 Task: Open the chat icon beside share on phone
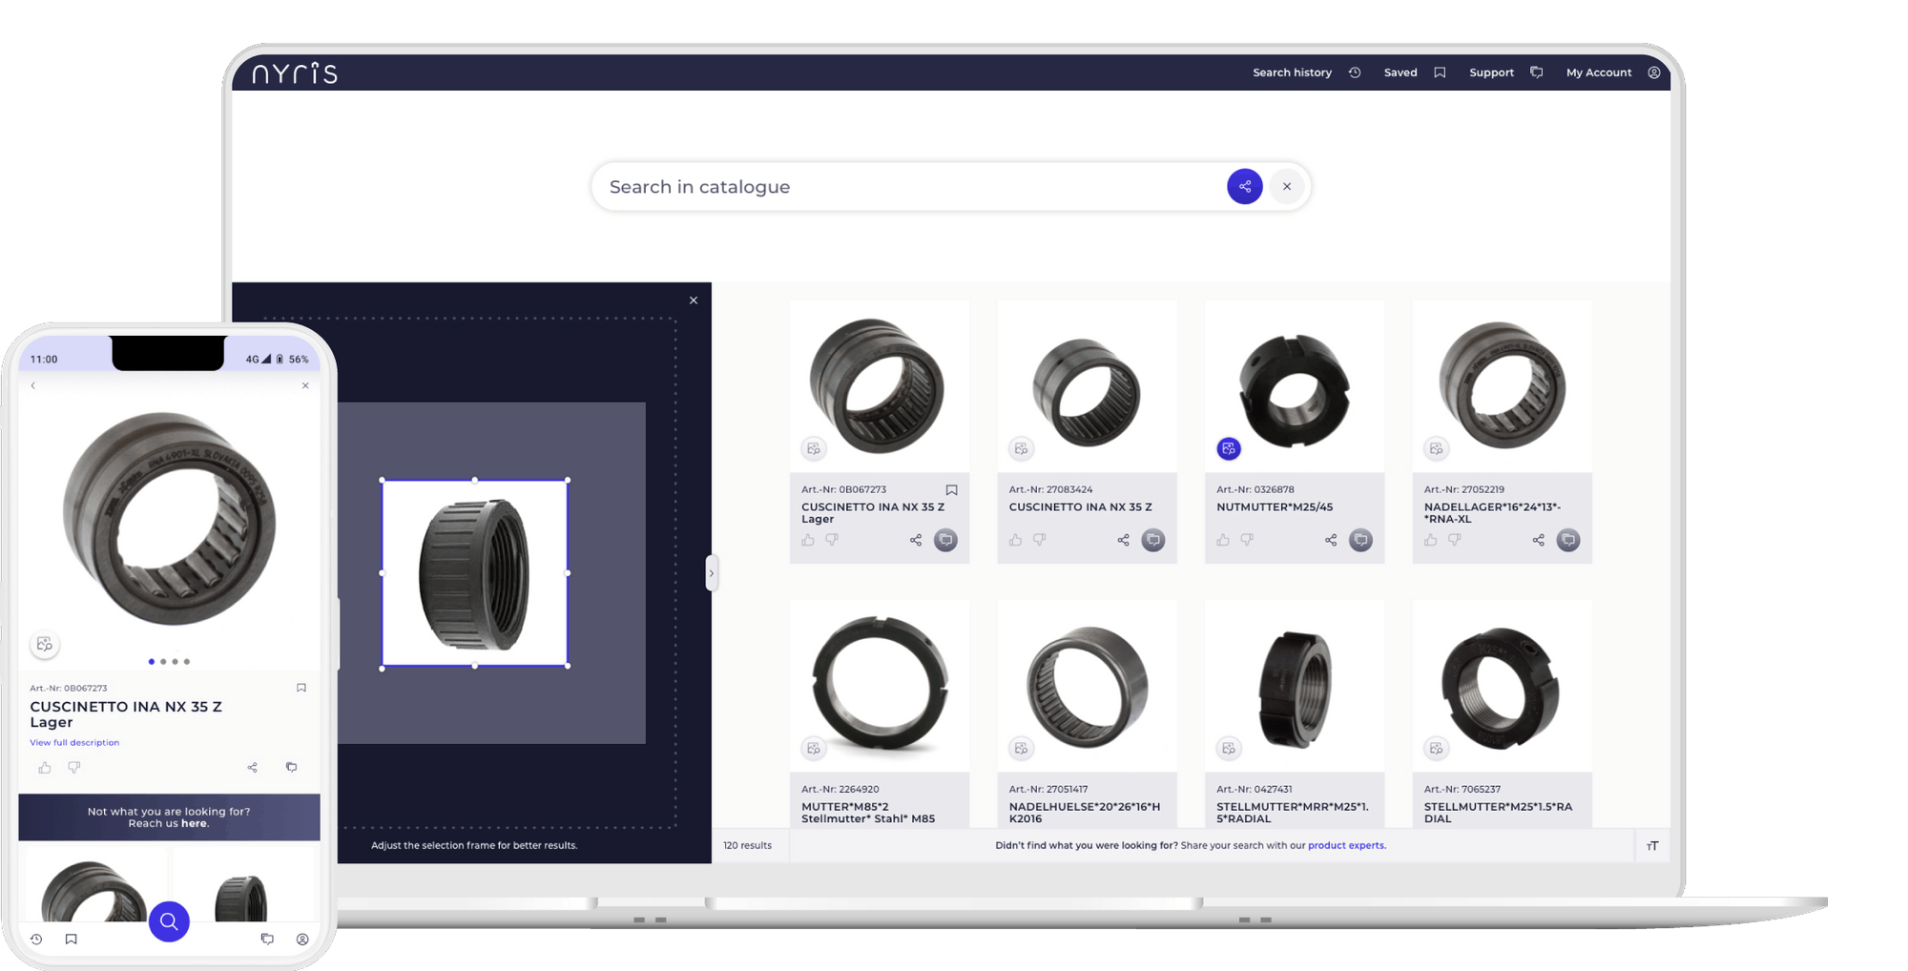tap(292, 767)
